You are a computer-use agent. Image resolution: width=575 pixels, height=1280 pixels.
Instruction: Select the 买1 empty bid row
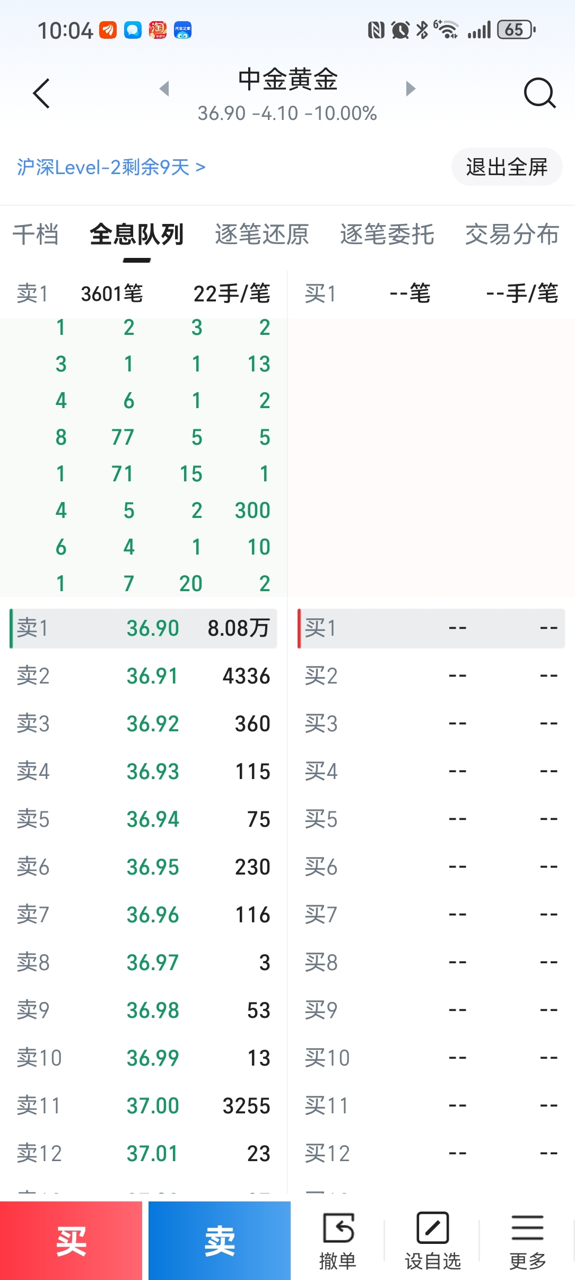click(x=431, y=628)
